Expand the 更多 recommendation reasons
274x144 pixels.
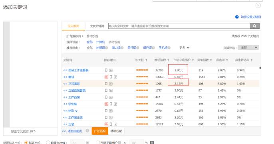(185, 47)
